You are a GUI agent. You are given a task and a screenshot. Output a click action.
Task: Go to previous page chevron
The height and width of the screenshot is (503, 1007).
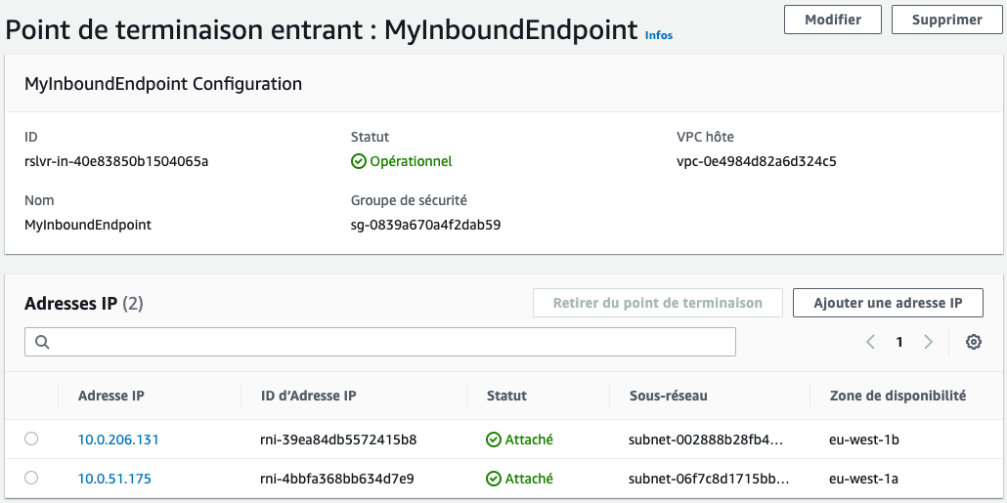pos(870,342)
